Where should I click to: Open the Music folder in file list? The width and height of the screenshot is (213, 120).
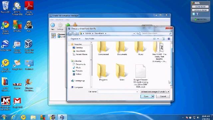click(140, 48)
